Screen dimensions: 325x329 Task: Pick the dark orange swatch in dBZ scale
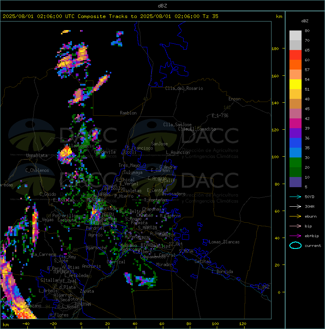pyautogui.click(x=295, y=65)
